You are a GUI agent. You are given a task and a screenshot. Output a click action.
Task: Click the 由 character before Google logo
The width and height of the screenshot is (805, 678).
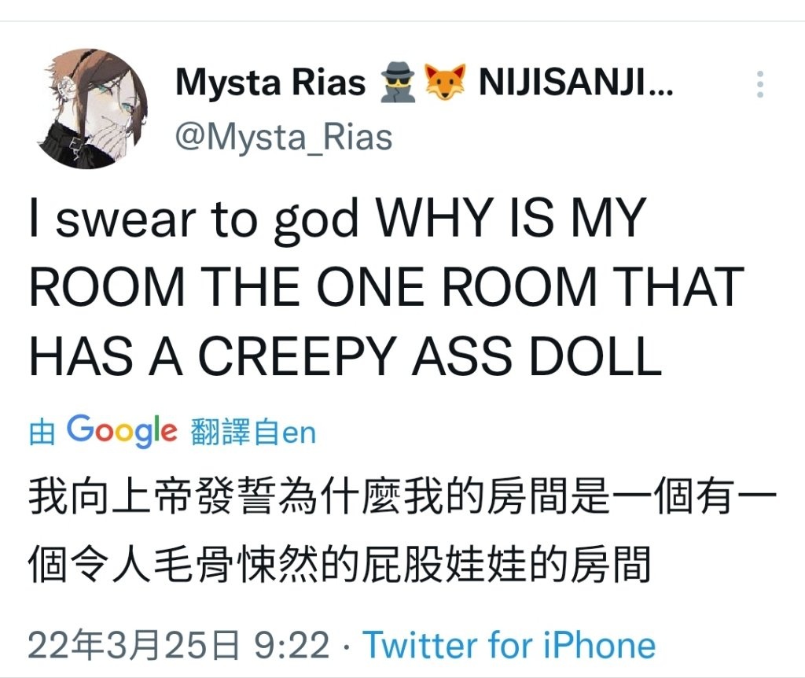click(x=42, y=432)
